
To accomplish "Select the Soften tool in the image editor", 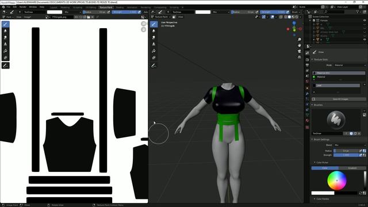I will [x=5, y=30].
